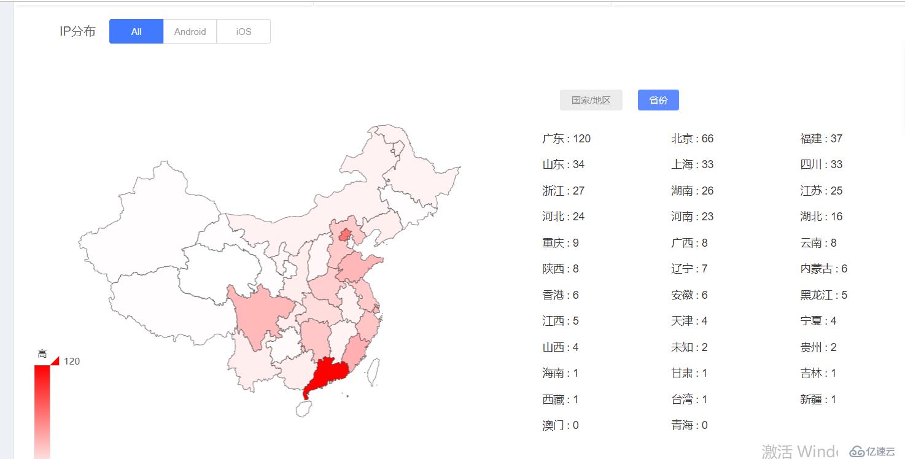Image resolution: width=905 pixels, height=459 pixels.
Task: Switch to the Android tab
Action: 190,31
